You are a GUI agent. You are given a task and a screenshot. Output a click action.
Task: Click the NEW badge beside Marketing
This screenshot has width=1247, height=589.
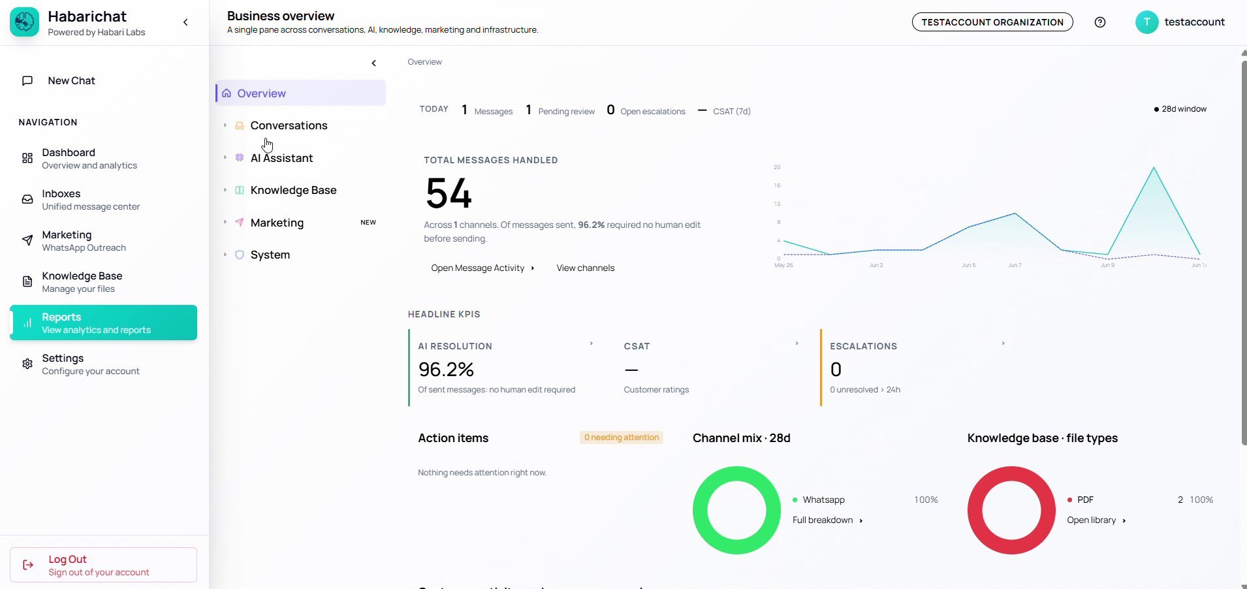point(368,223)
